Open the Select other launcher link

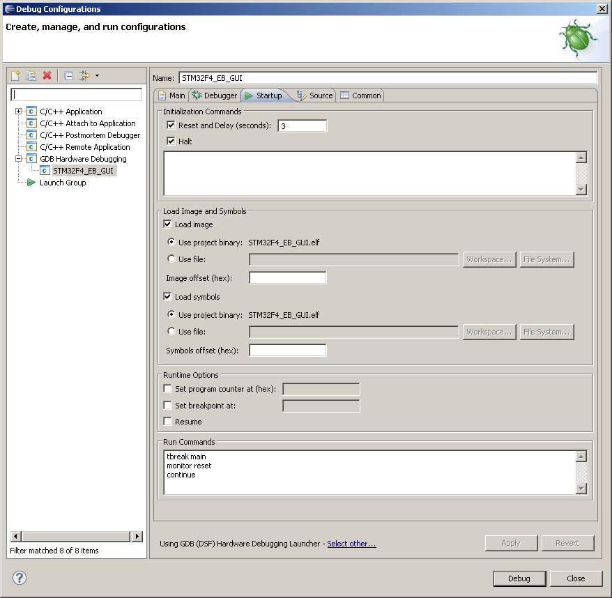click(x=351, y=544)
